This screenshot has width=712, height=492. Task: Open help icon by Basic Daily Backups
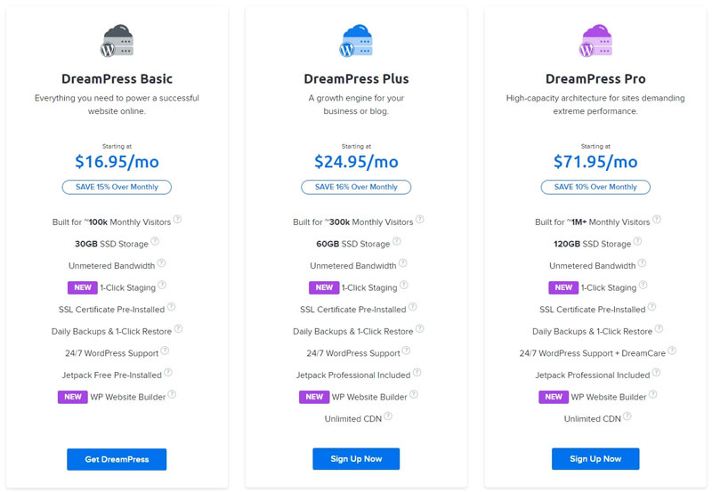(x=179, y=328)
